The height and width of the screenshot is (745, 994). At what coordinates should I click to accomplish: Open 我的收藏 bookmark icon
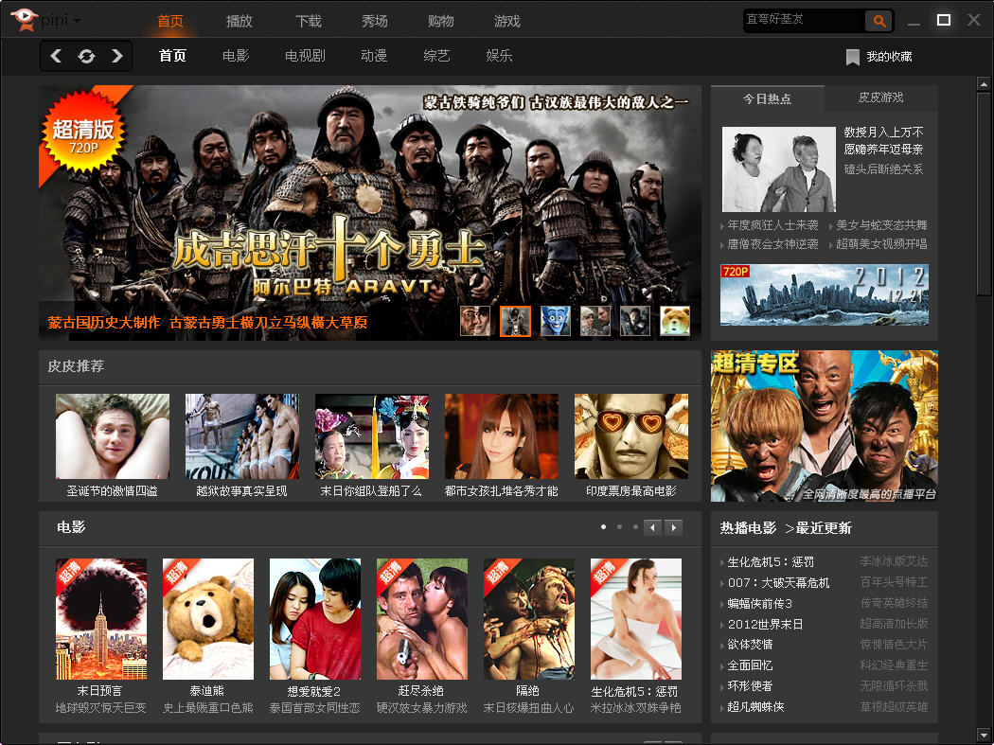click(852, 57)
